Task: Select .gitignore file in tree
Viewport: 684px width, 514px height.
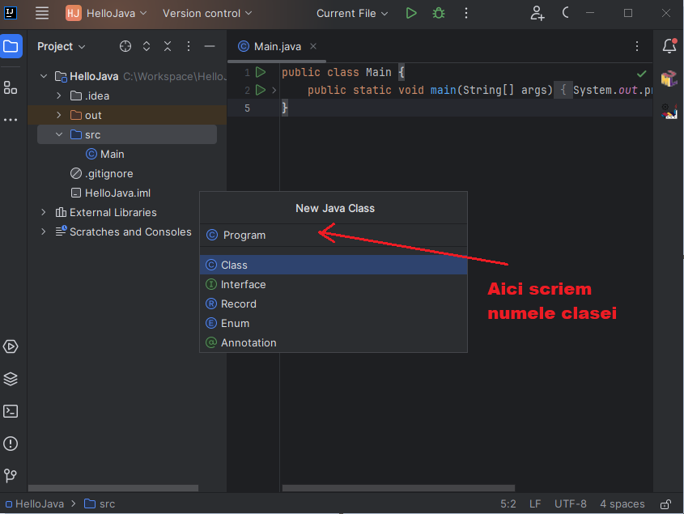Action: tap(102, 173)
